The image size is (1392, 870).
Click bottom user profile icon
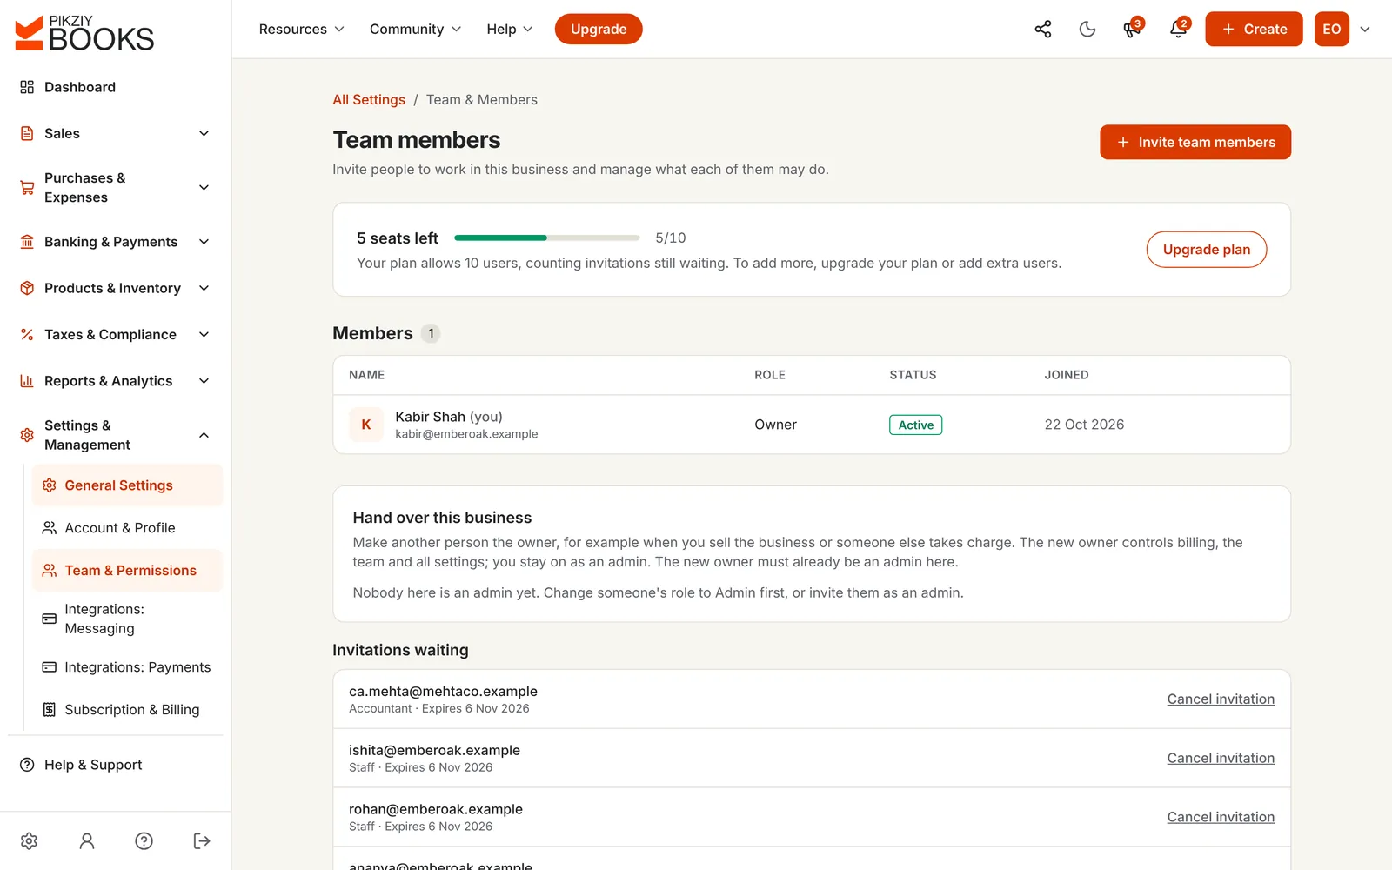(87, 840)
